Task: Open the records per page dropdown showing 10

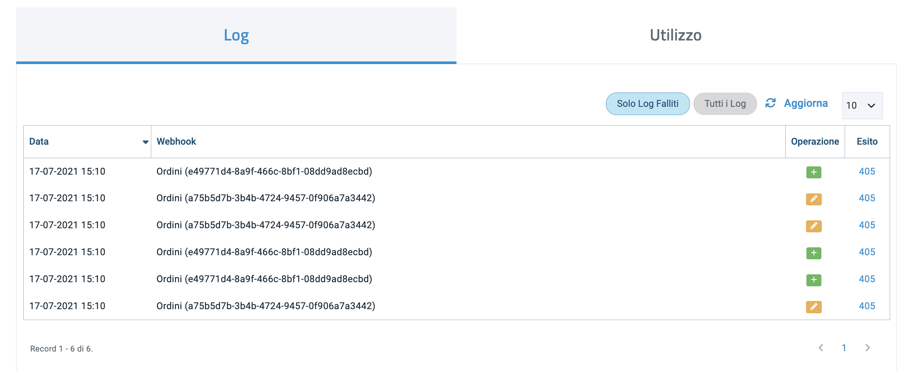Action: click(862, 105)
